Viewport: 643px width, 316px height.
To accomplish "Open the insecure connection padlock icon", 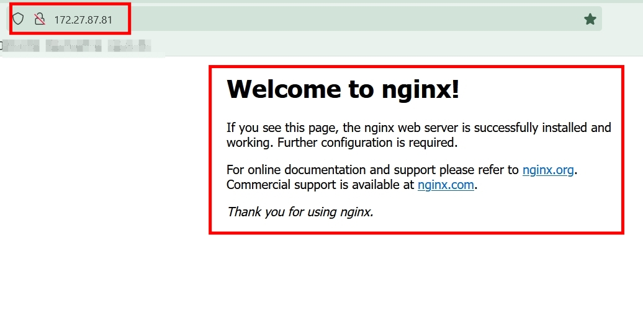I will (39, 19).
